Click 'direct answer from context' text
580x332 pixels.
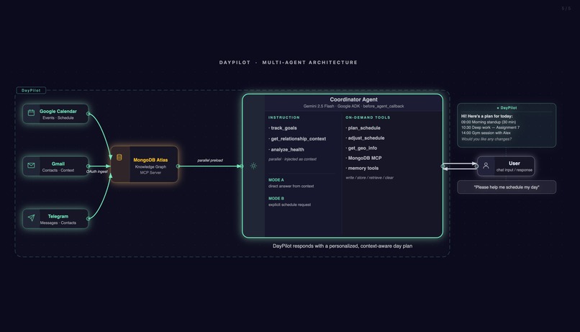pyautogui.click(x=291, y=187)
